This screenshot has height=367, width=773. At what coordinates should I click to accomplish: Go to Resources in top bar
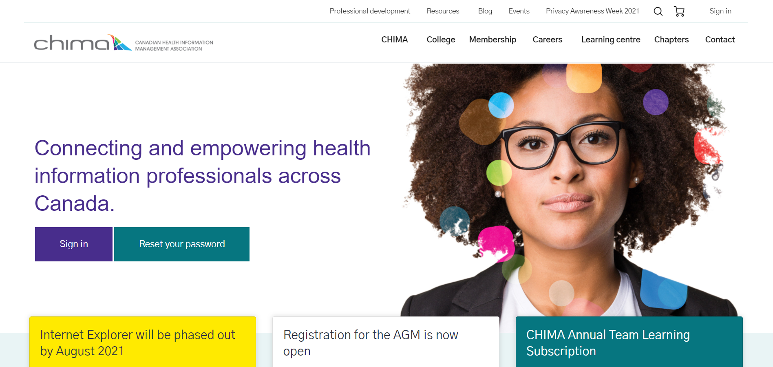coord(443,11)
